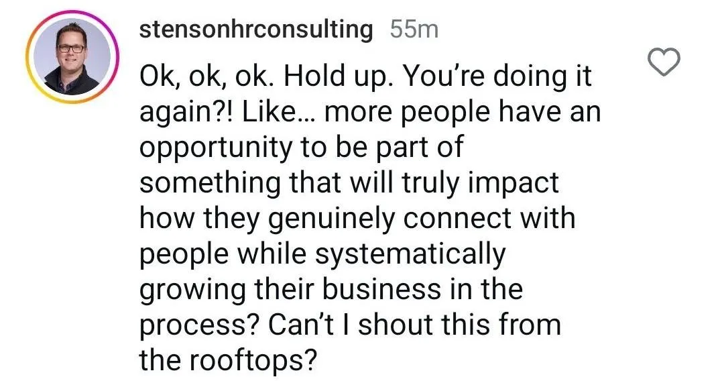Image resolution: width=724 pixels, height=381 pixels.
Task: Click 'You're doing it' in first line
Action: pos(497,76)
